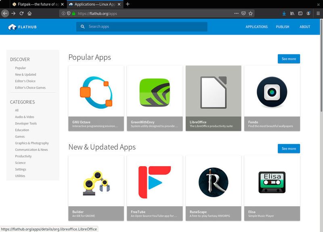Open APPLICATIONS in the Flathub header
The image size is (323, 232).
click(x=256, y=27)
